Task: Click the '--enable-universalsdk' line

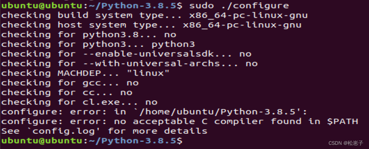Action: (126, 54)
